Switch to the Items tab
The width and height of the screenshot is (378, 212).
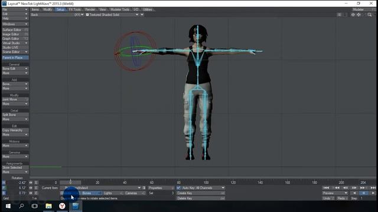(35, 9)
